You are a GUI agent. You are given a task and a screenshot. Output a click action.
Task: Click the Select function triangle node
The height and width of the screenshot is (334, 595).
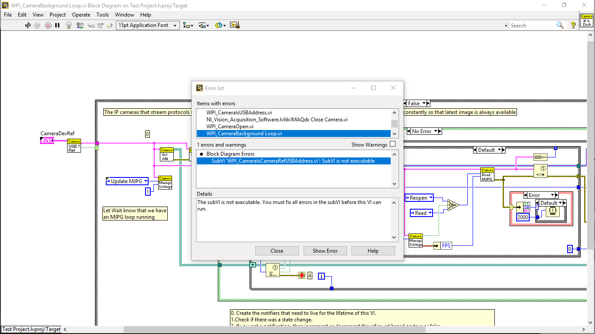(x=453, y=205)
